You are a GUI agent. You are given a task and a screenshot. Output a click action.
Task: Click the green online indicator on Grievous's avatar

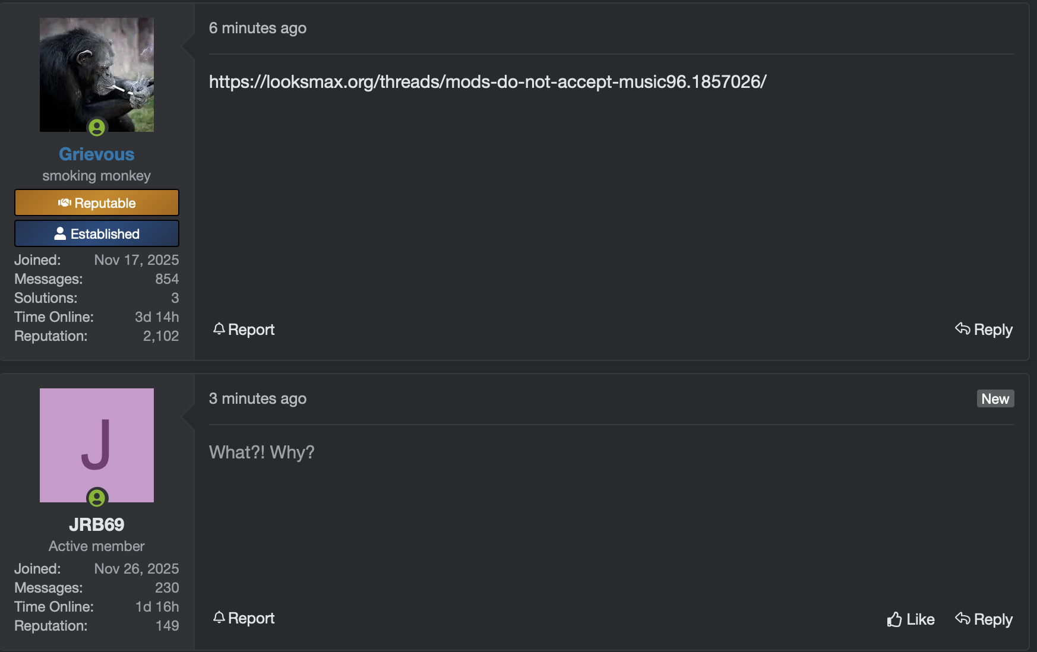tap(97, 126)
